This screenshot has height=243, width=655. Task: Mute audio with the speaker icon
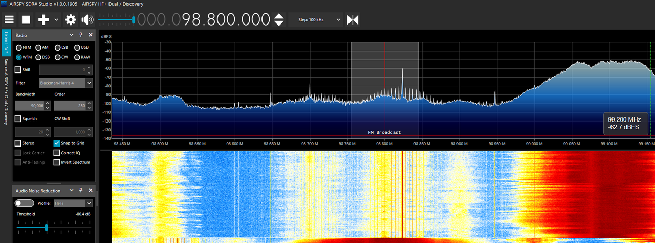point(88,20)
